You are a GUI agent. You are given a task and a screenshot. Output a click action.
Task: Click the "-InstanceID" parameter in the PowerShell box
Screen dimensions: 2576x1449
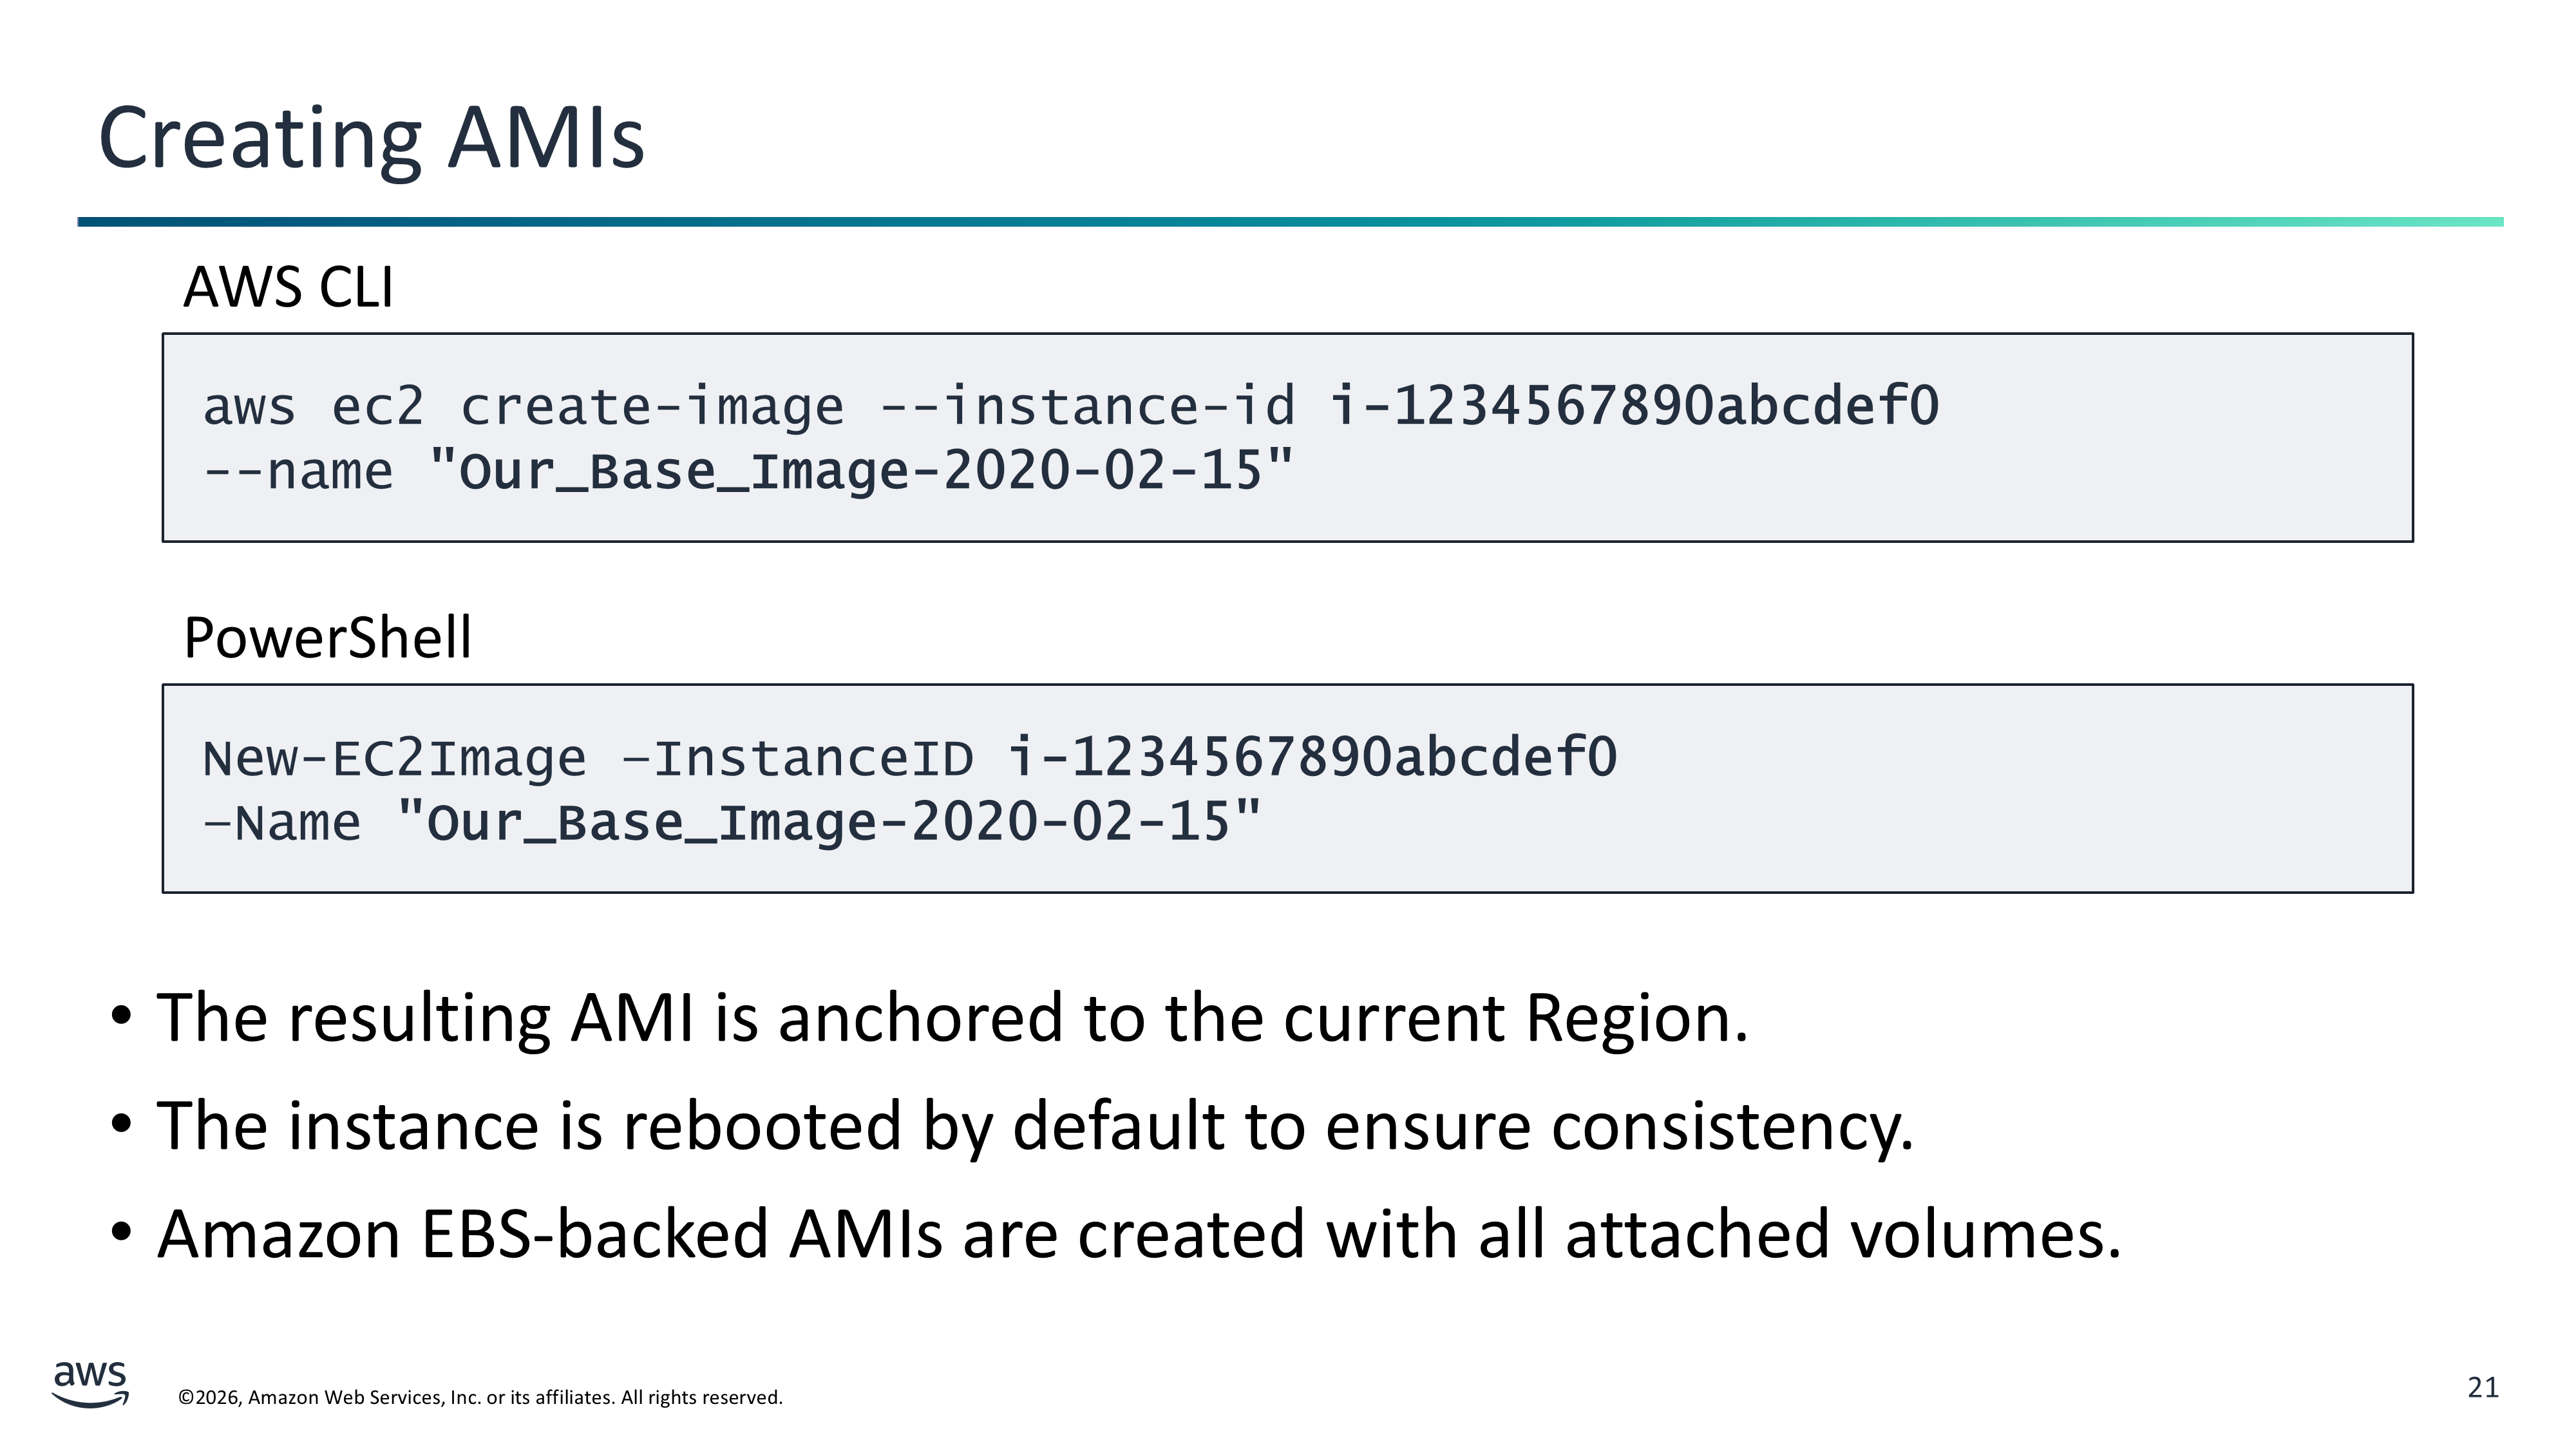pyautogui.click(x=797, y=758)
